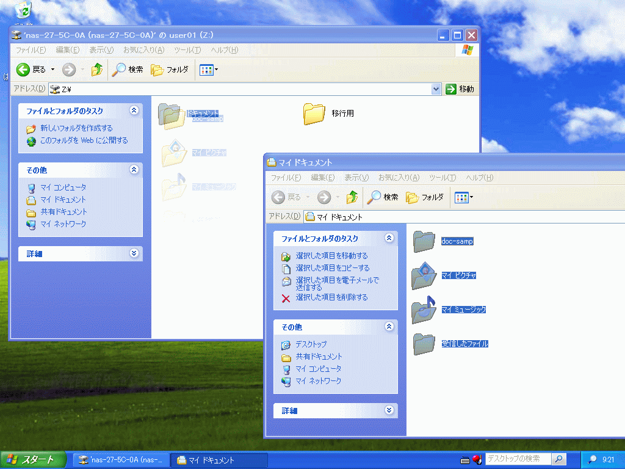The height and width of the screenshot is (469, 625).
Task: Open the 受信したファイル folder
Action: [x=424, y=344]
